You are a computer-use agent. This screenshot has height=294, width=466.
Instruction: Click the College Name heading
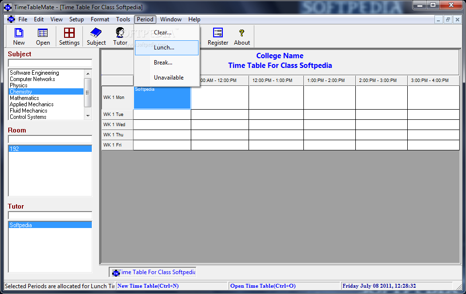point(280,56)
